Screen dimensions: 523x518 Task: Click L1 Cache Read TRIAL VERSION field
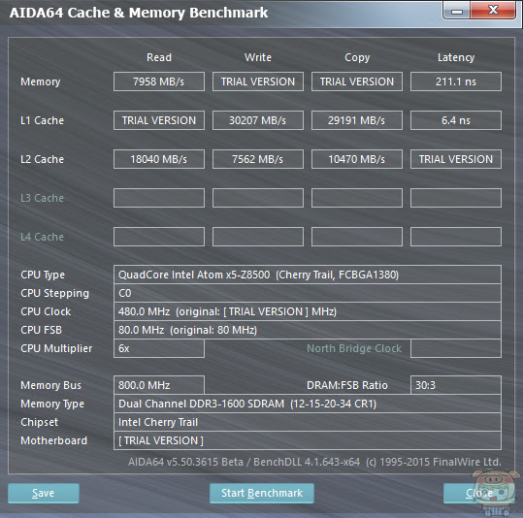(x=159, y=120)
